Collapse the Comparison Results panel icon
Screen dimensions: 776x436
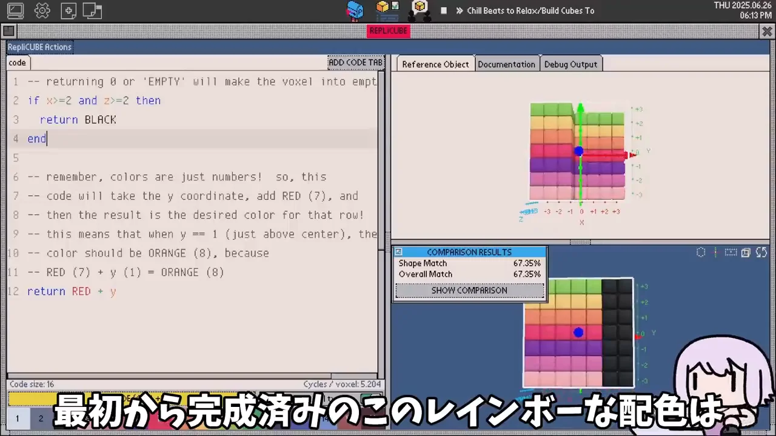tap(399, 252)
